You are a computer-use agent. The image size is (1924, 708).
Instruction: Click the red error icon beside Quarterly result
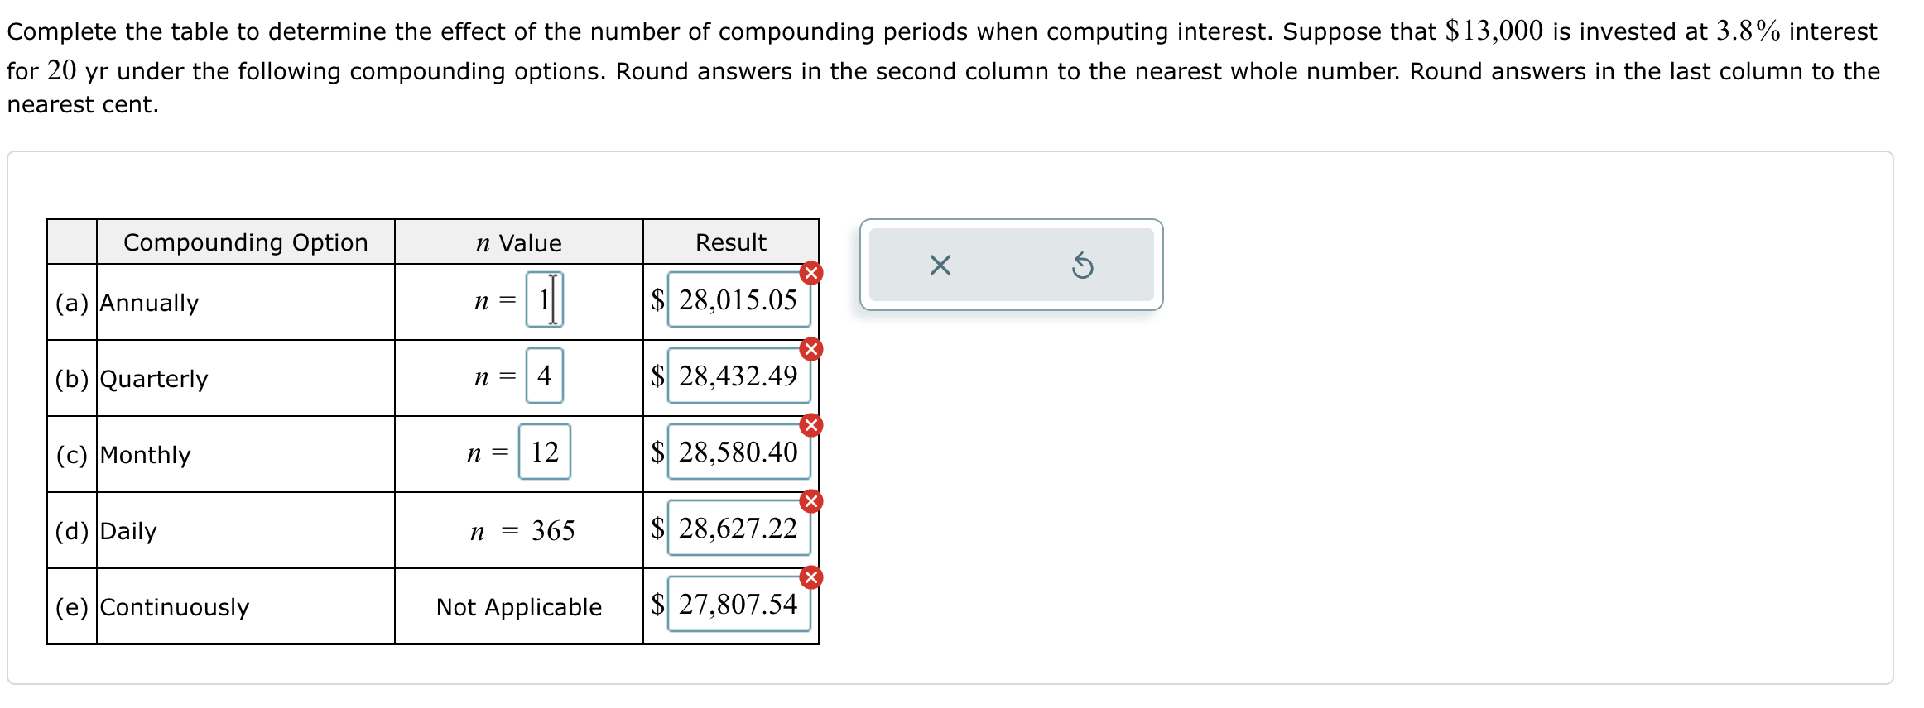(x=810, y=348)
